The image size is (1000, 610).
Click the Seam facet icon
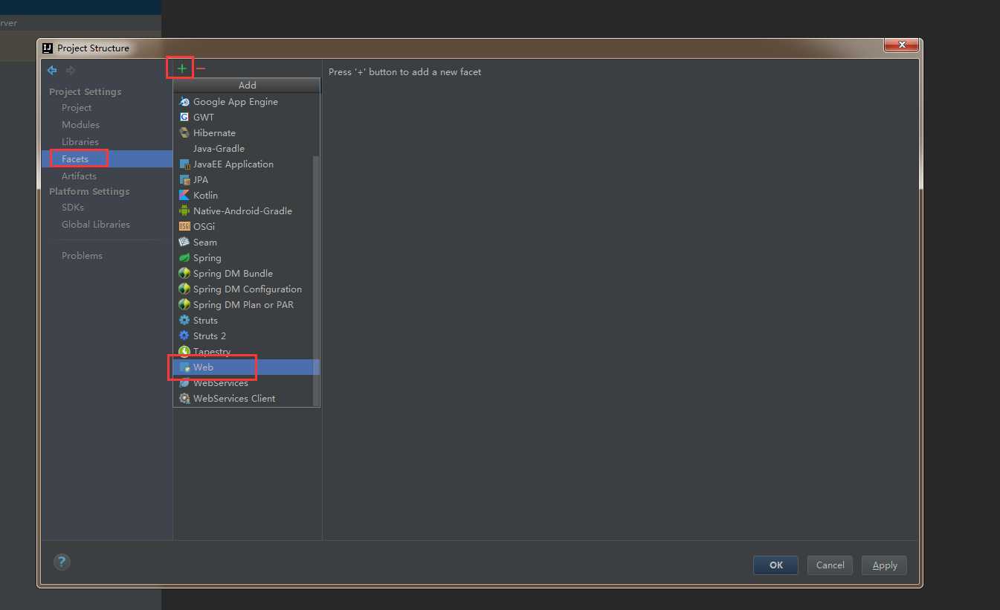(184, 243)
